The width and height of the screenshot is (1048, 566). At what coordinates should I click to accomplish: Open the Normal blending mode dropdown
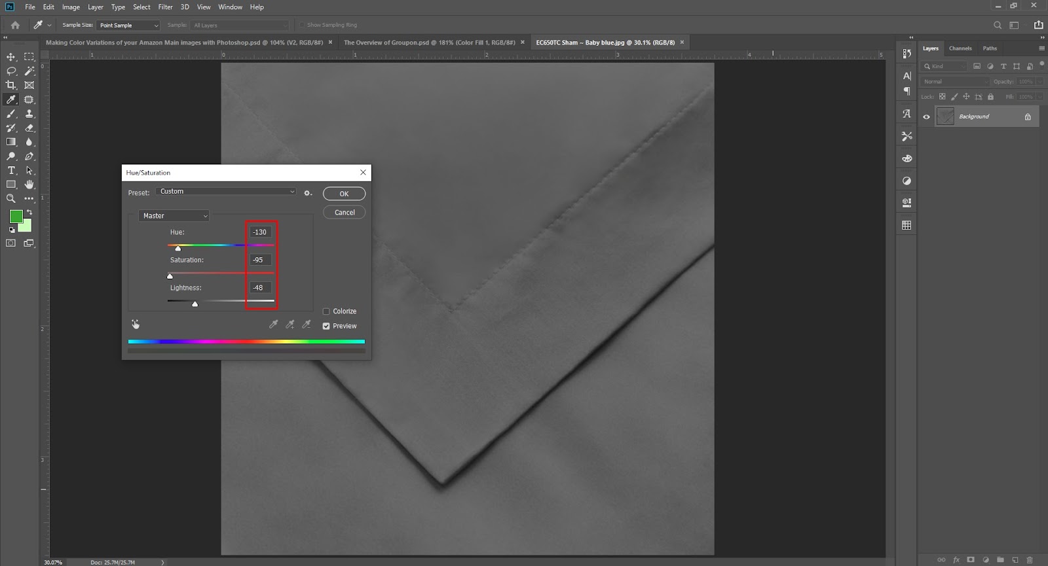click(x=955, y=82)
